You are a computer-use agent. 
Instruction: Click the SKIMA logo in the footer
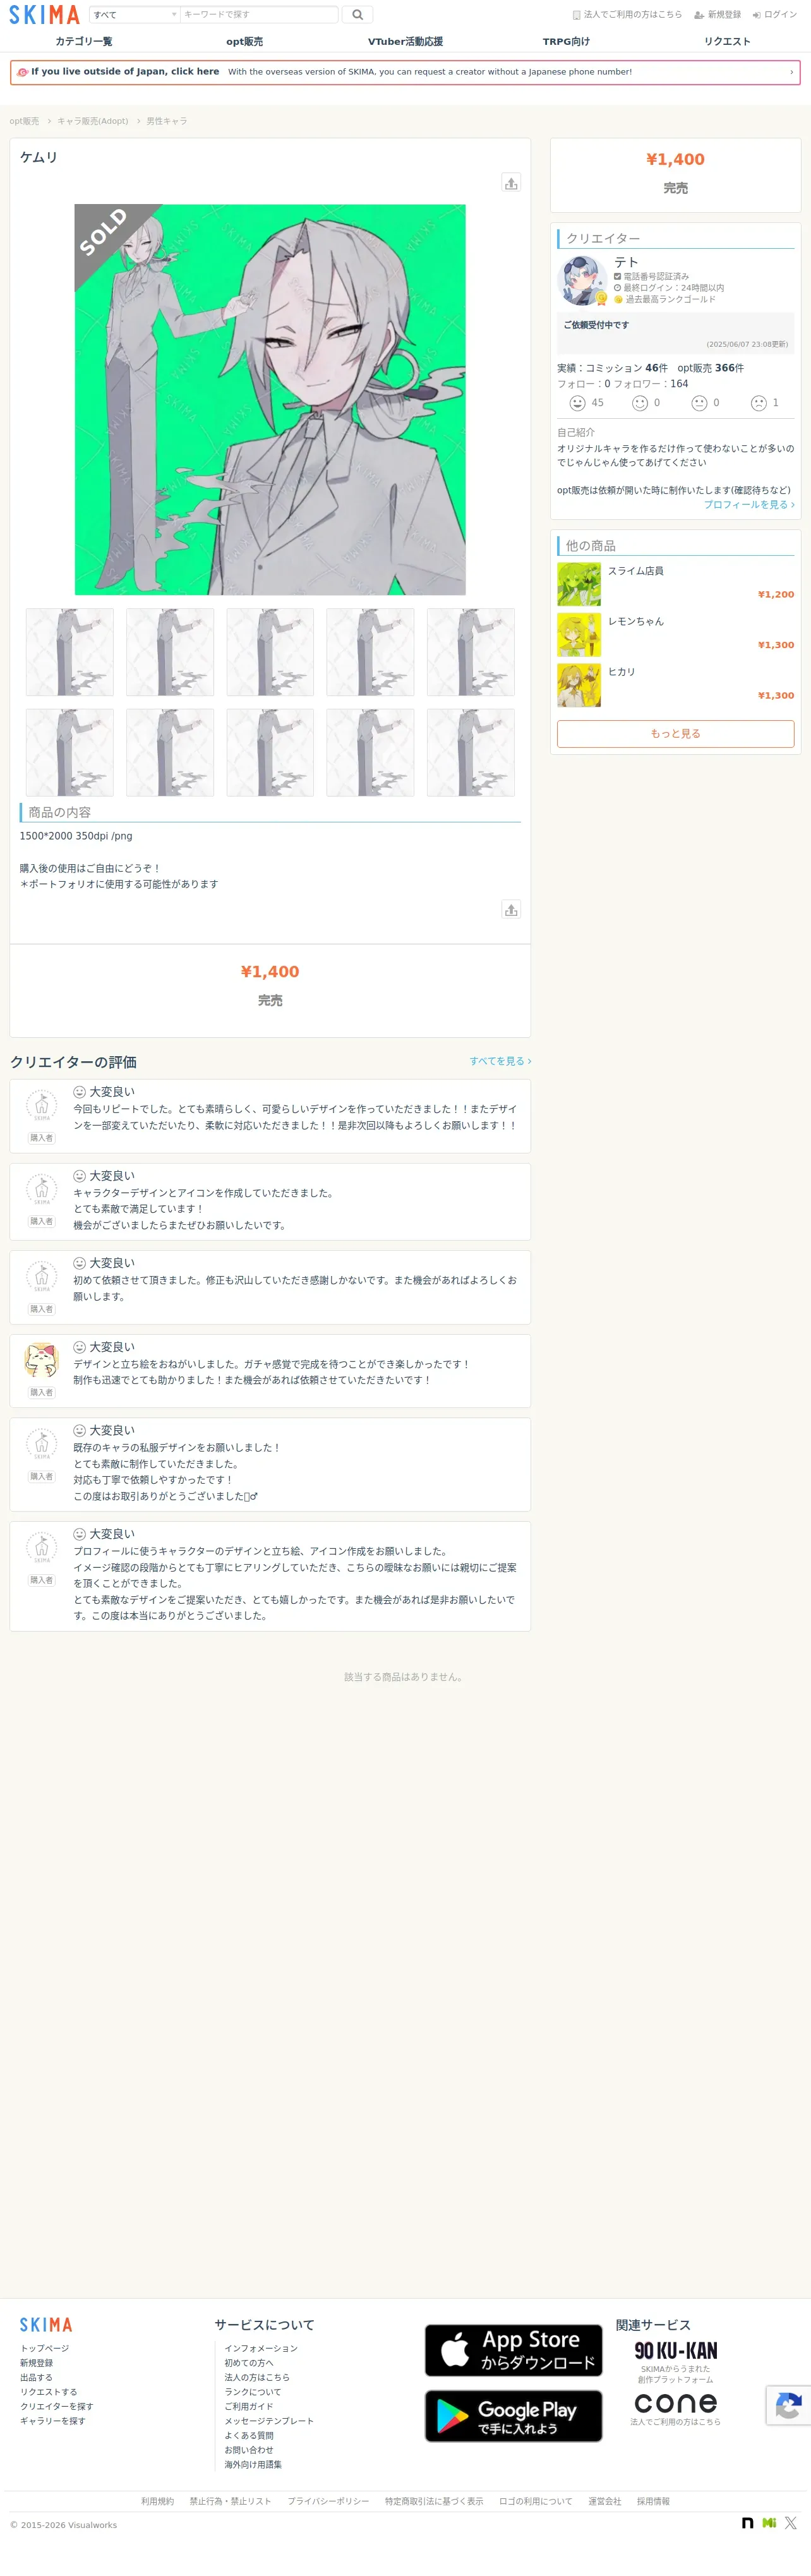click(x=46, y=2325)
